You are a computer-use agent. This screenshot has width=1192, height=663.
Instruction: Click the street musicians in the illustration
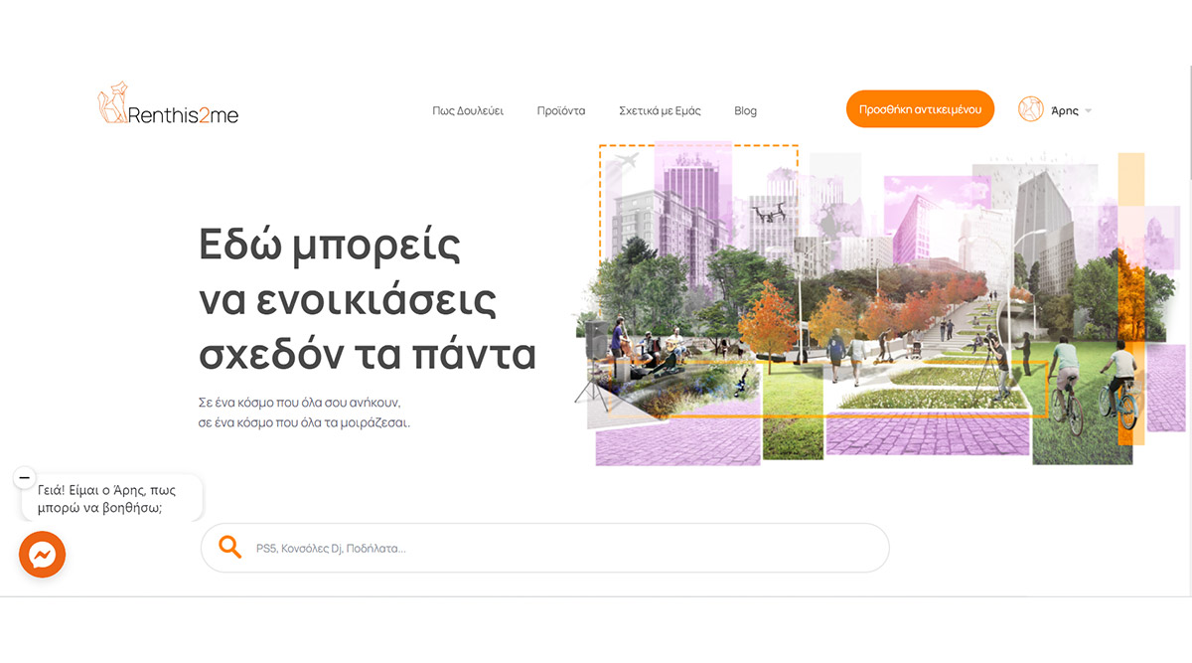pyautogui.click(x=646, y=348)
